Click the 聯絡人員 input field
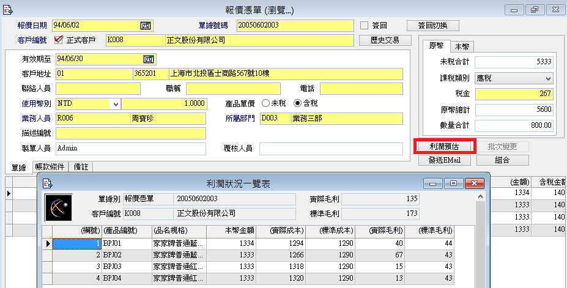This screenshot has height=288, width=567. click(x=98, y=89)
